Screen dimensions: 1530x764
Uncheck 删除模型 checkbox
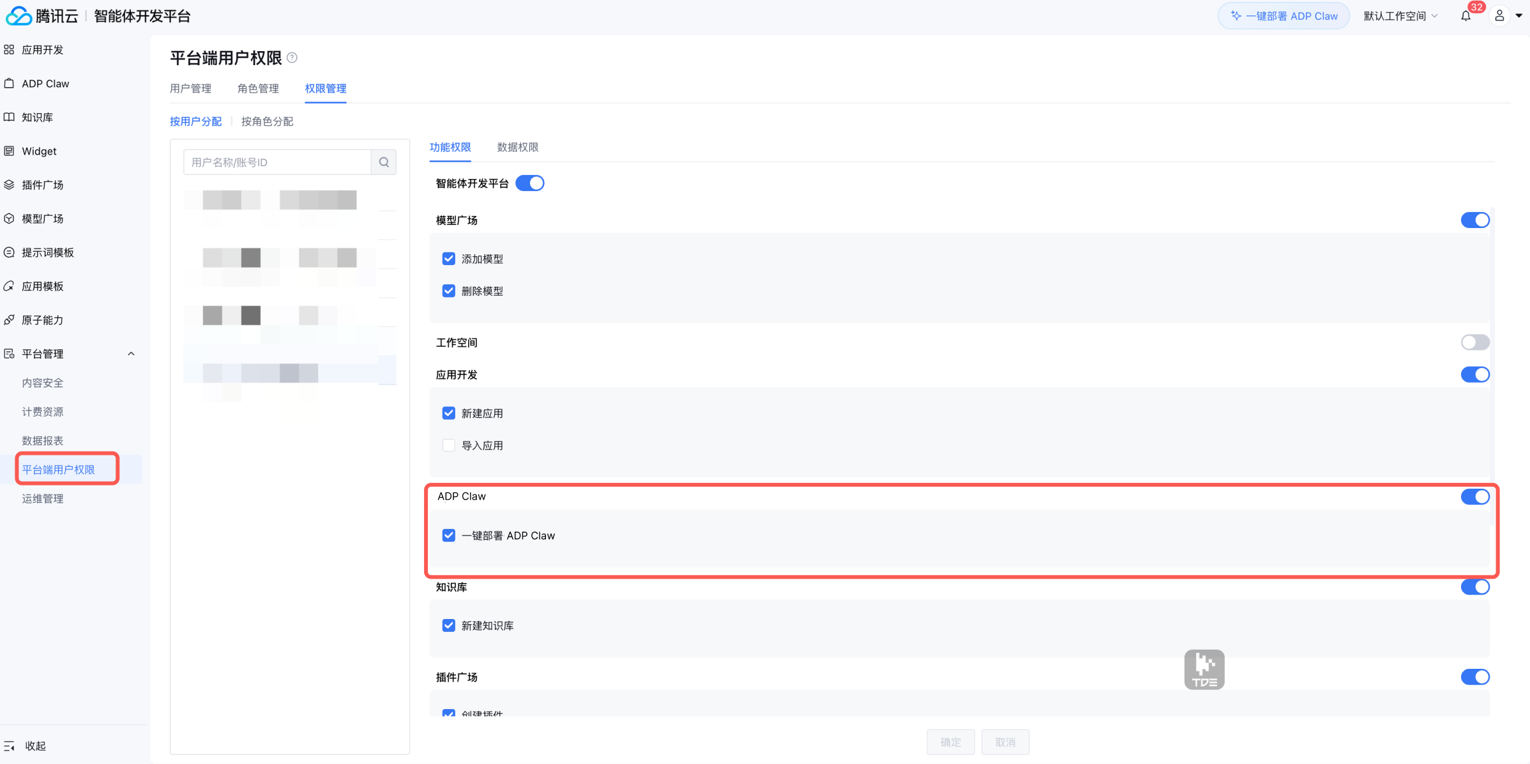click(449, 291)
